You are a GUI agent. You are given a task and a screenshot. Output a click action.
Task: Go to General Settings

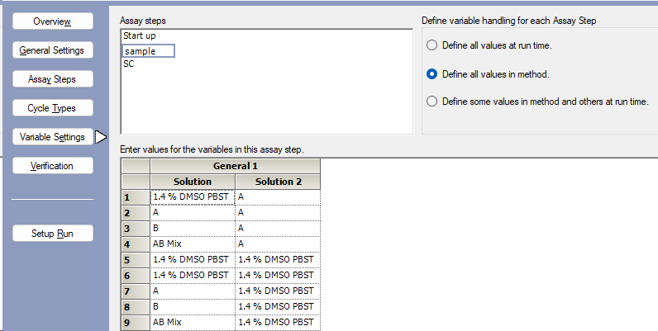point(51,50)
